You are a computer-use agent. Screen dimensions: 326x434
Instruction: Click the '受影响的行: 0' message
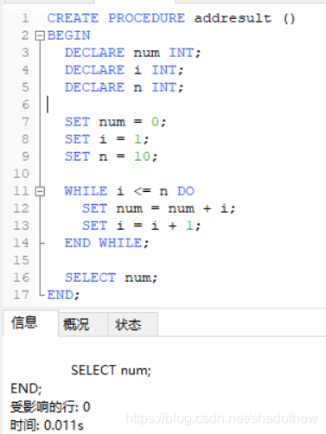tap(50, 407)
